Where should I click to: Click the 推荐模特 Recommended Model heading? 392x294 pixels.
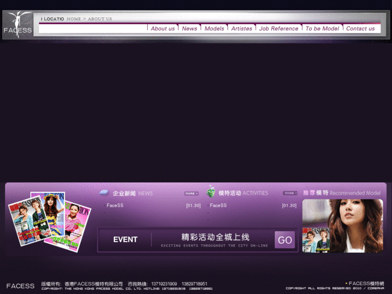point(342,193)
